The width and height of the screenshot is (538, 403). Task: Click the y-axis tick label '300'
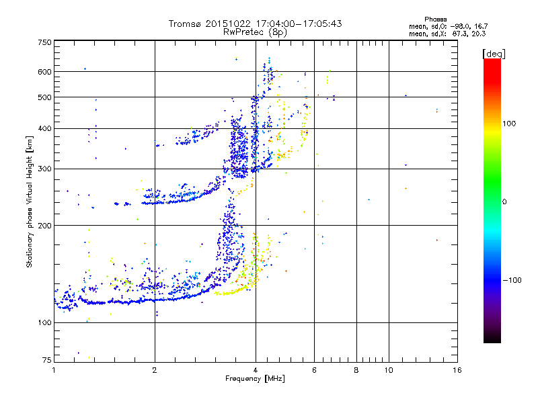tap(44, 169)
